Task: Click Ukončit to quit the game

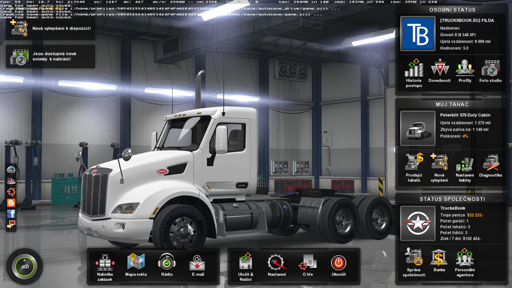Action: [x=339, y=265]
